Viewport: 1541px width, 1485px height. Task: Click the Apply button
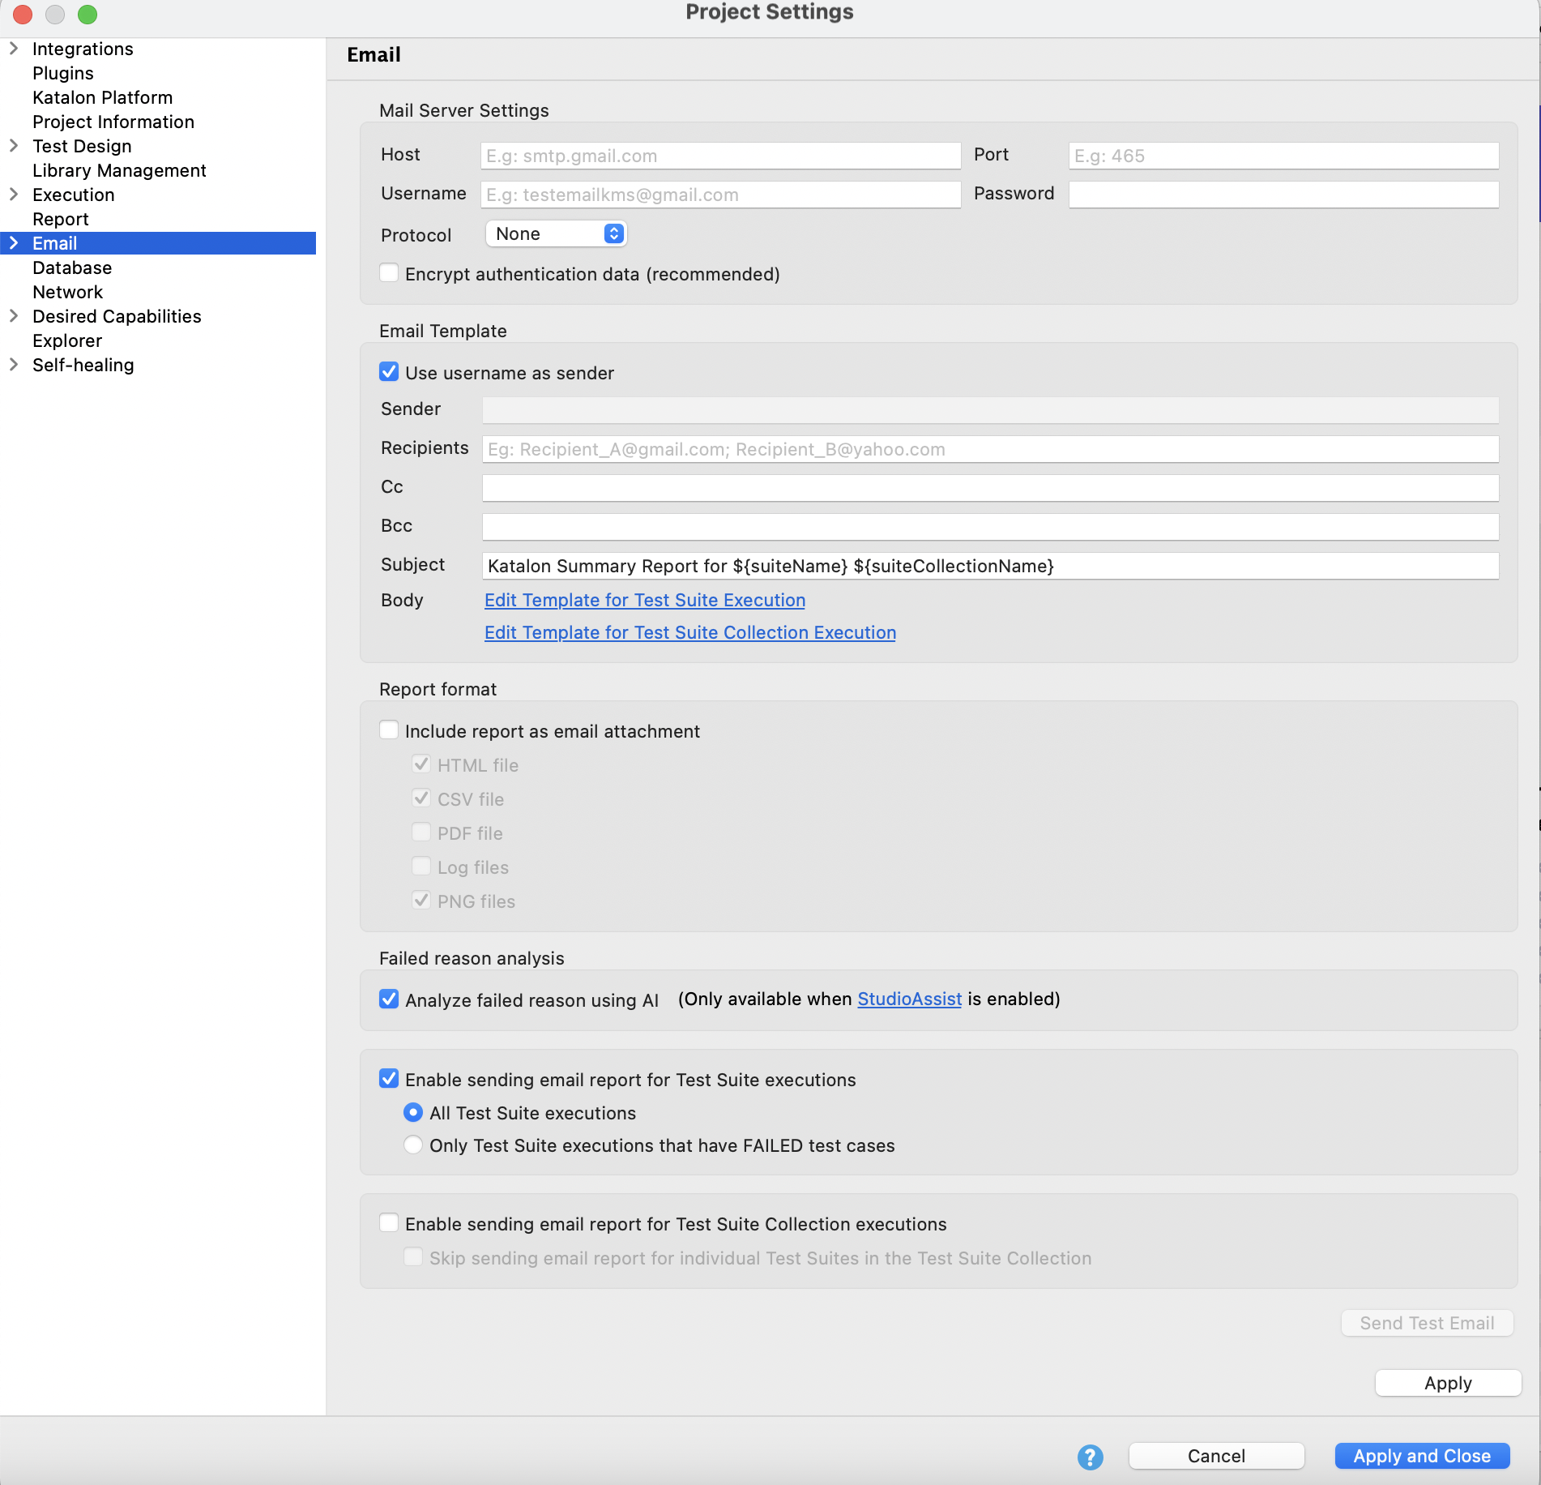tap(1448, 1383)
